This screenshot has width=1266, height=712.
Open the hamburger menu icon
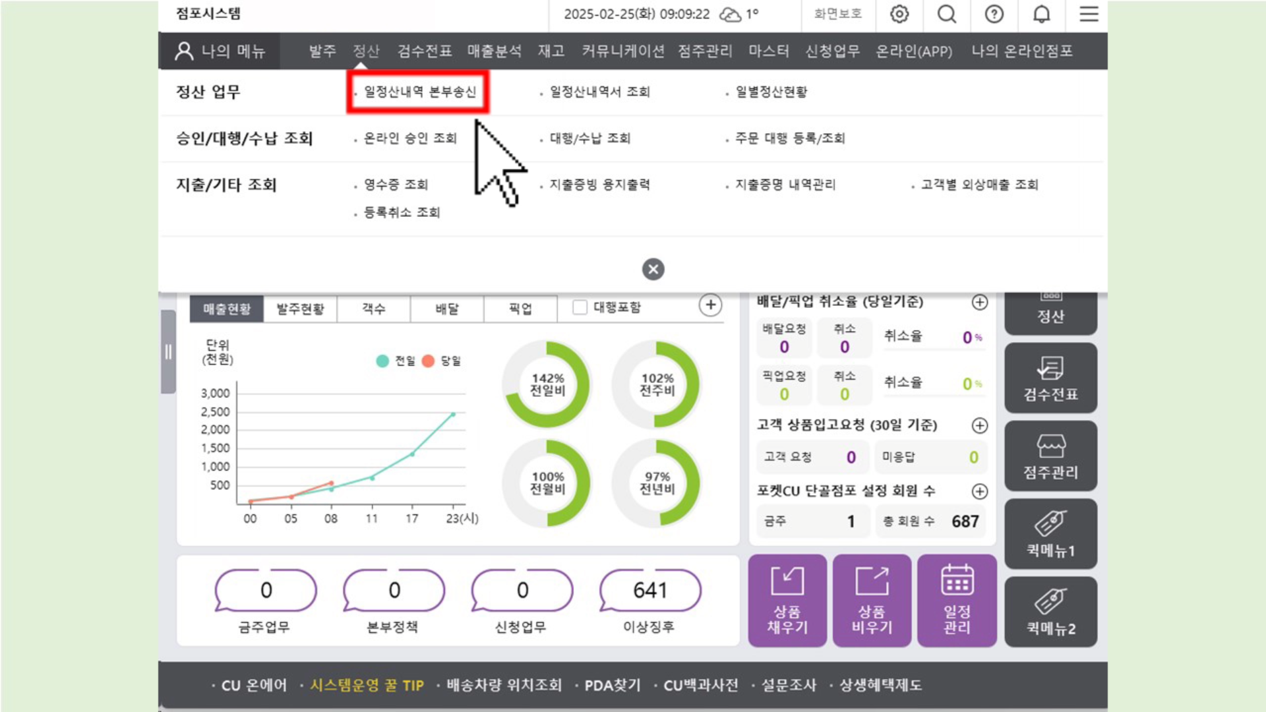(1089, 15)
